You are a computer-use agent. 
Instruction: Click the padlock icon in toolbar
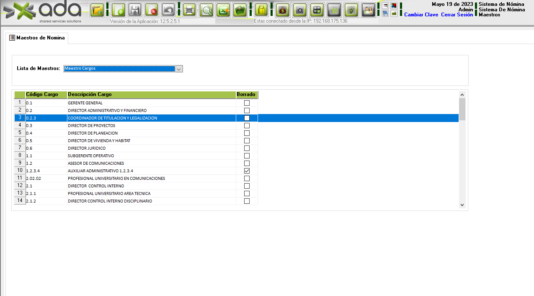click(261, 10)
